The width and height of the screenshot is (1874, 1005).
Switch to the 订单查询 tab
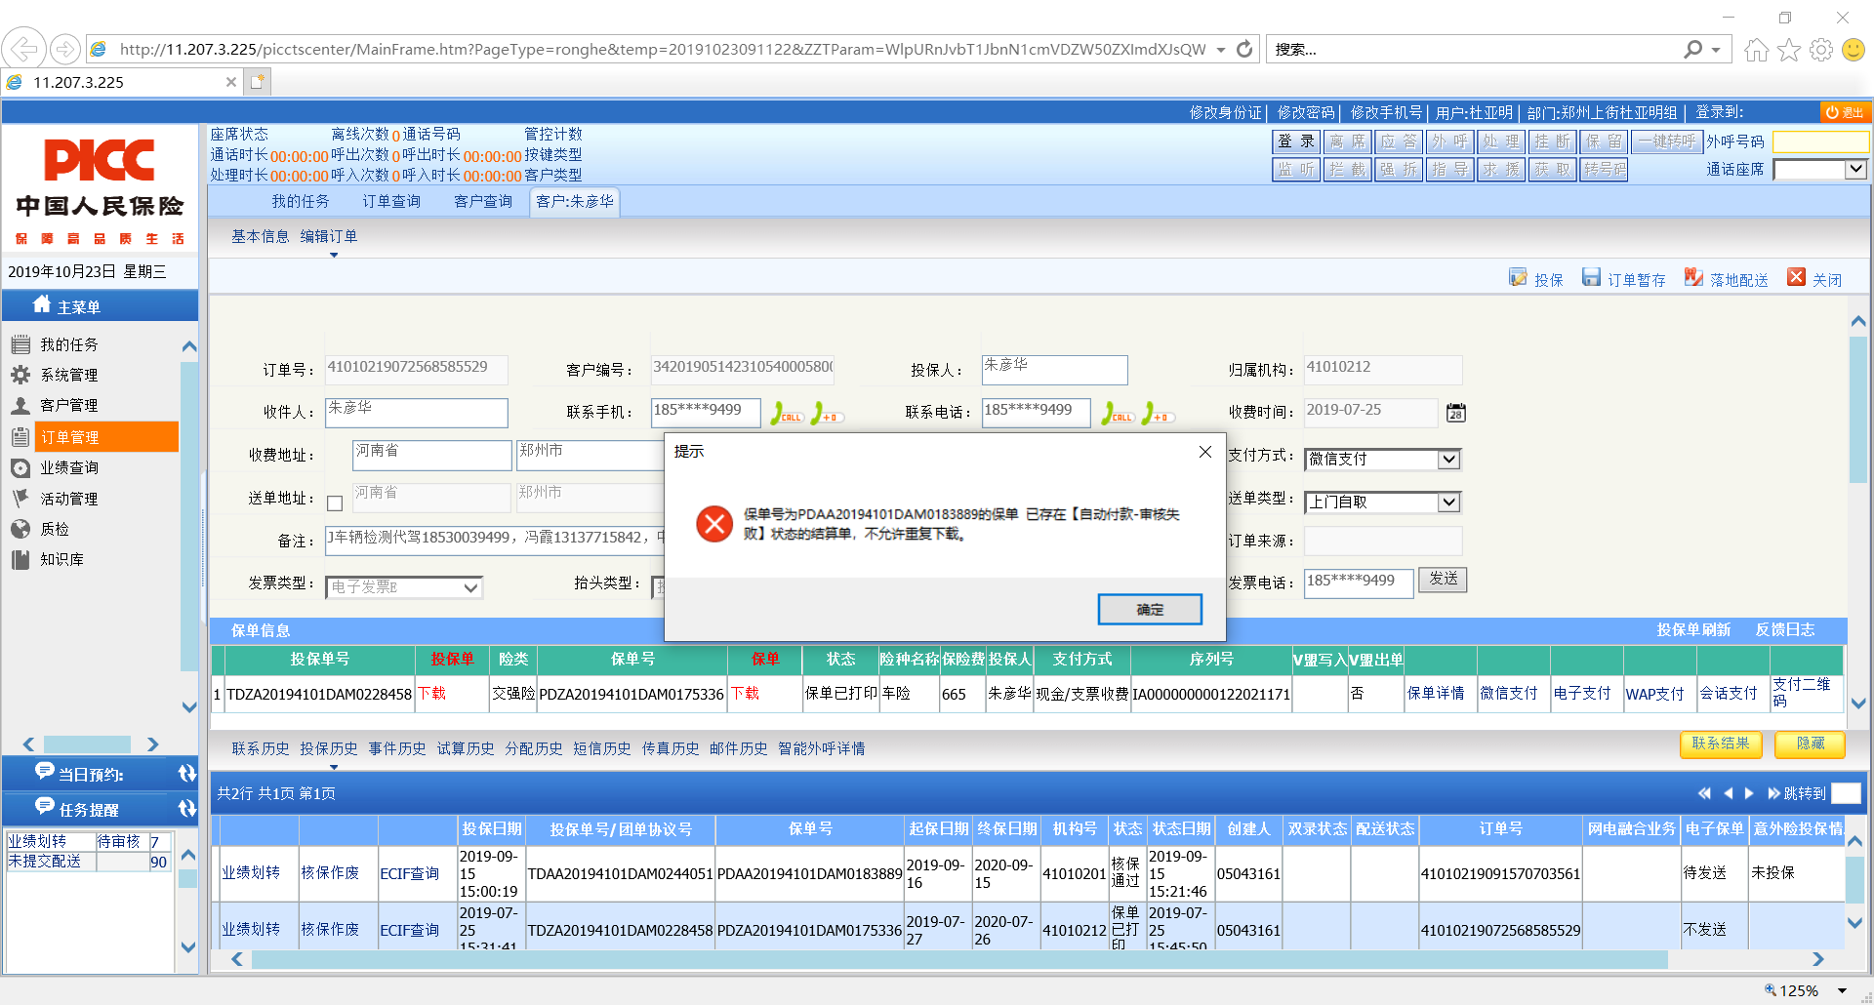point(391,202)
